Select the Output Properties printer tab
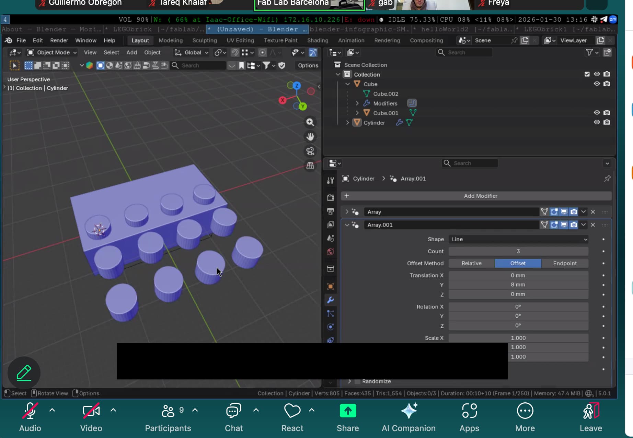 (x=330, y=211)
